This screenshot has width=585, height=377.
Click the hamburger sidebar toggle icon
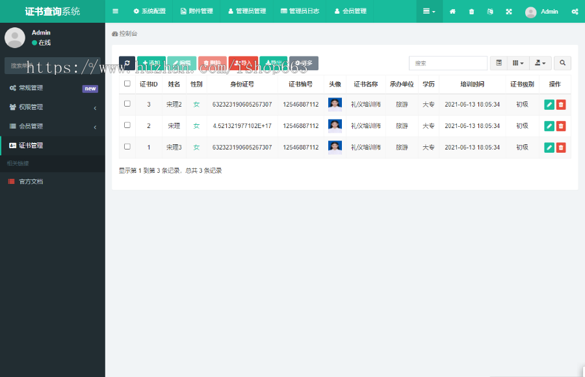pyautogui.click(x=116, y=11)
